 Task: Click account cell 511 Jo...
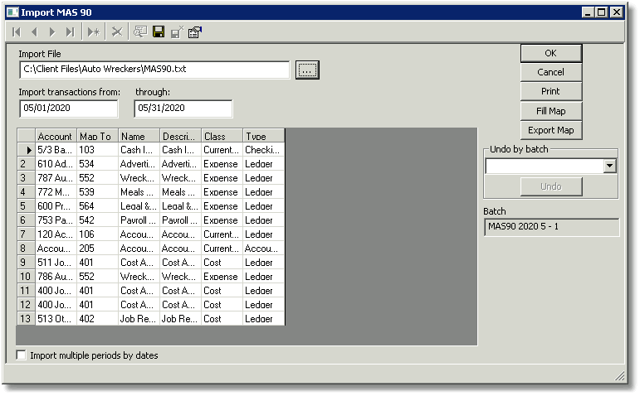point(56,263)
